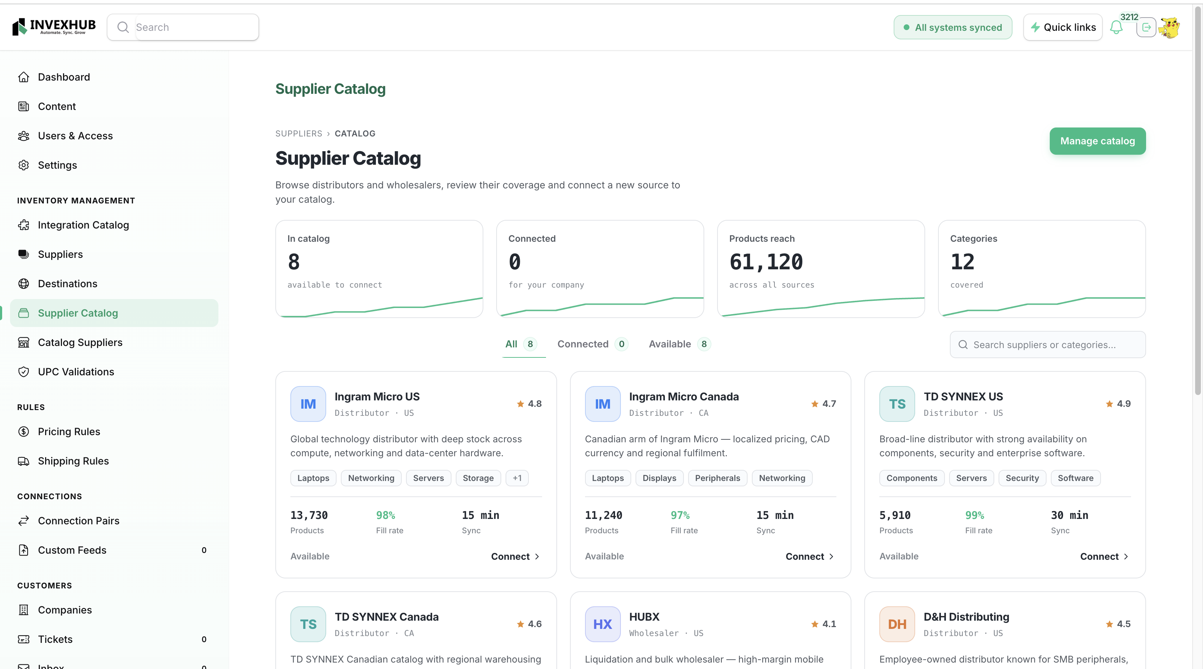Open the Pikachu user avatar
Screen dimensions: 1203x669
[x=1170, y=28]
